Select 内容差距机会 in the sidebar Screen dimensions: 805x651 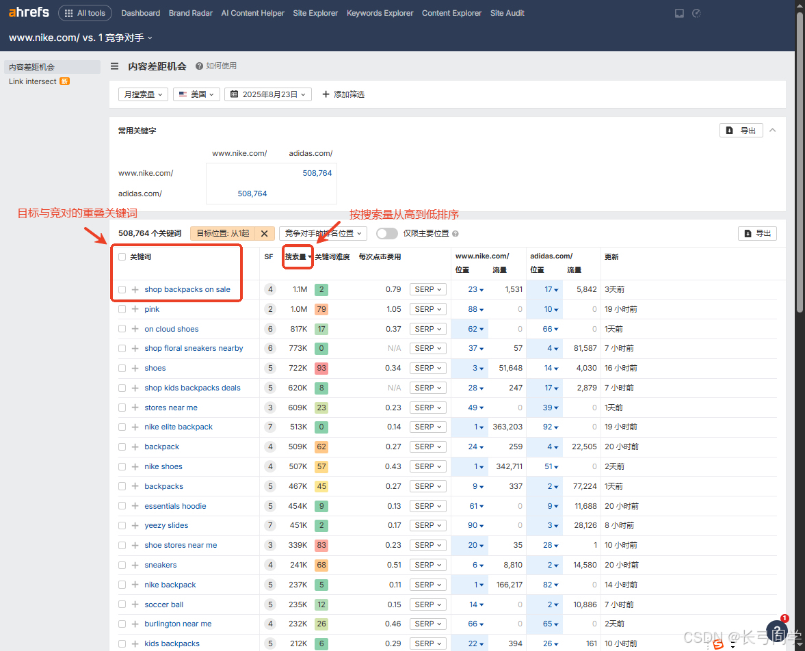(52, 67)
